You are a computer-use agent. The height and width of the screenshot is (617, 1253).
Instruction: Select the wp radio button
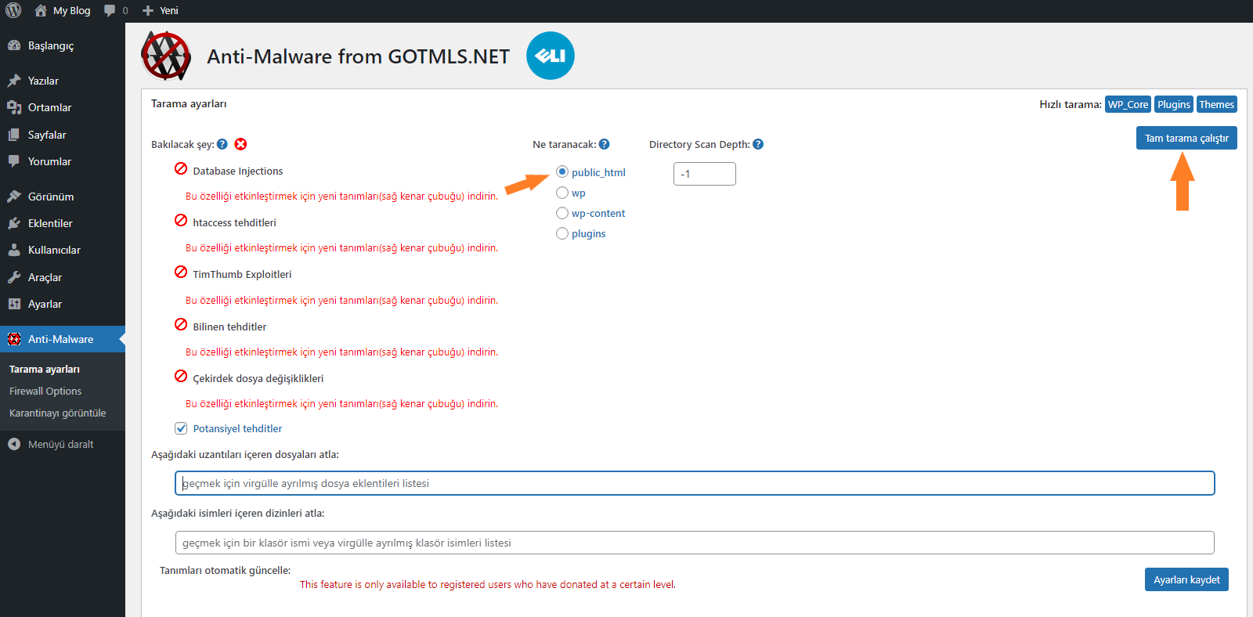(562, 193)
